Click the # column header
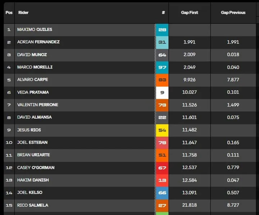This screenshot has height=215, width=259. coord(163,13)
